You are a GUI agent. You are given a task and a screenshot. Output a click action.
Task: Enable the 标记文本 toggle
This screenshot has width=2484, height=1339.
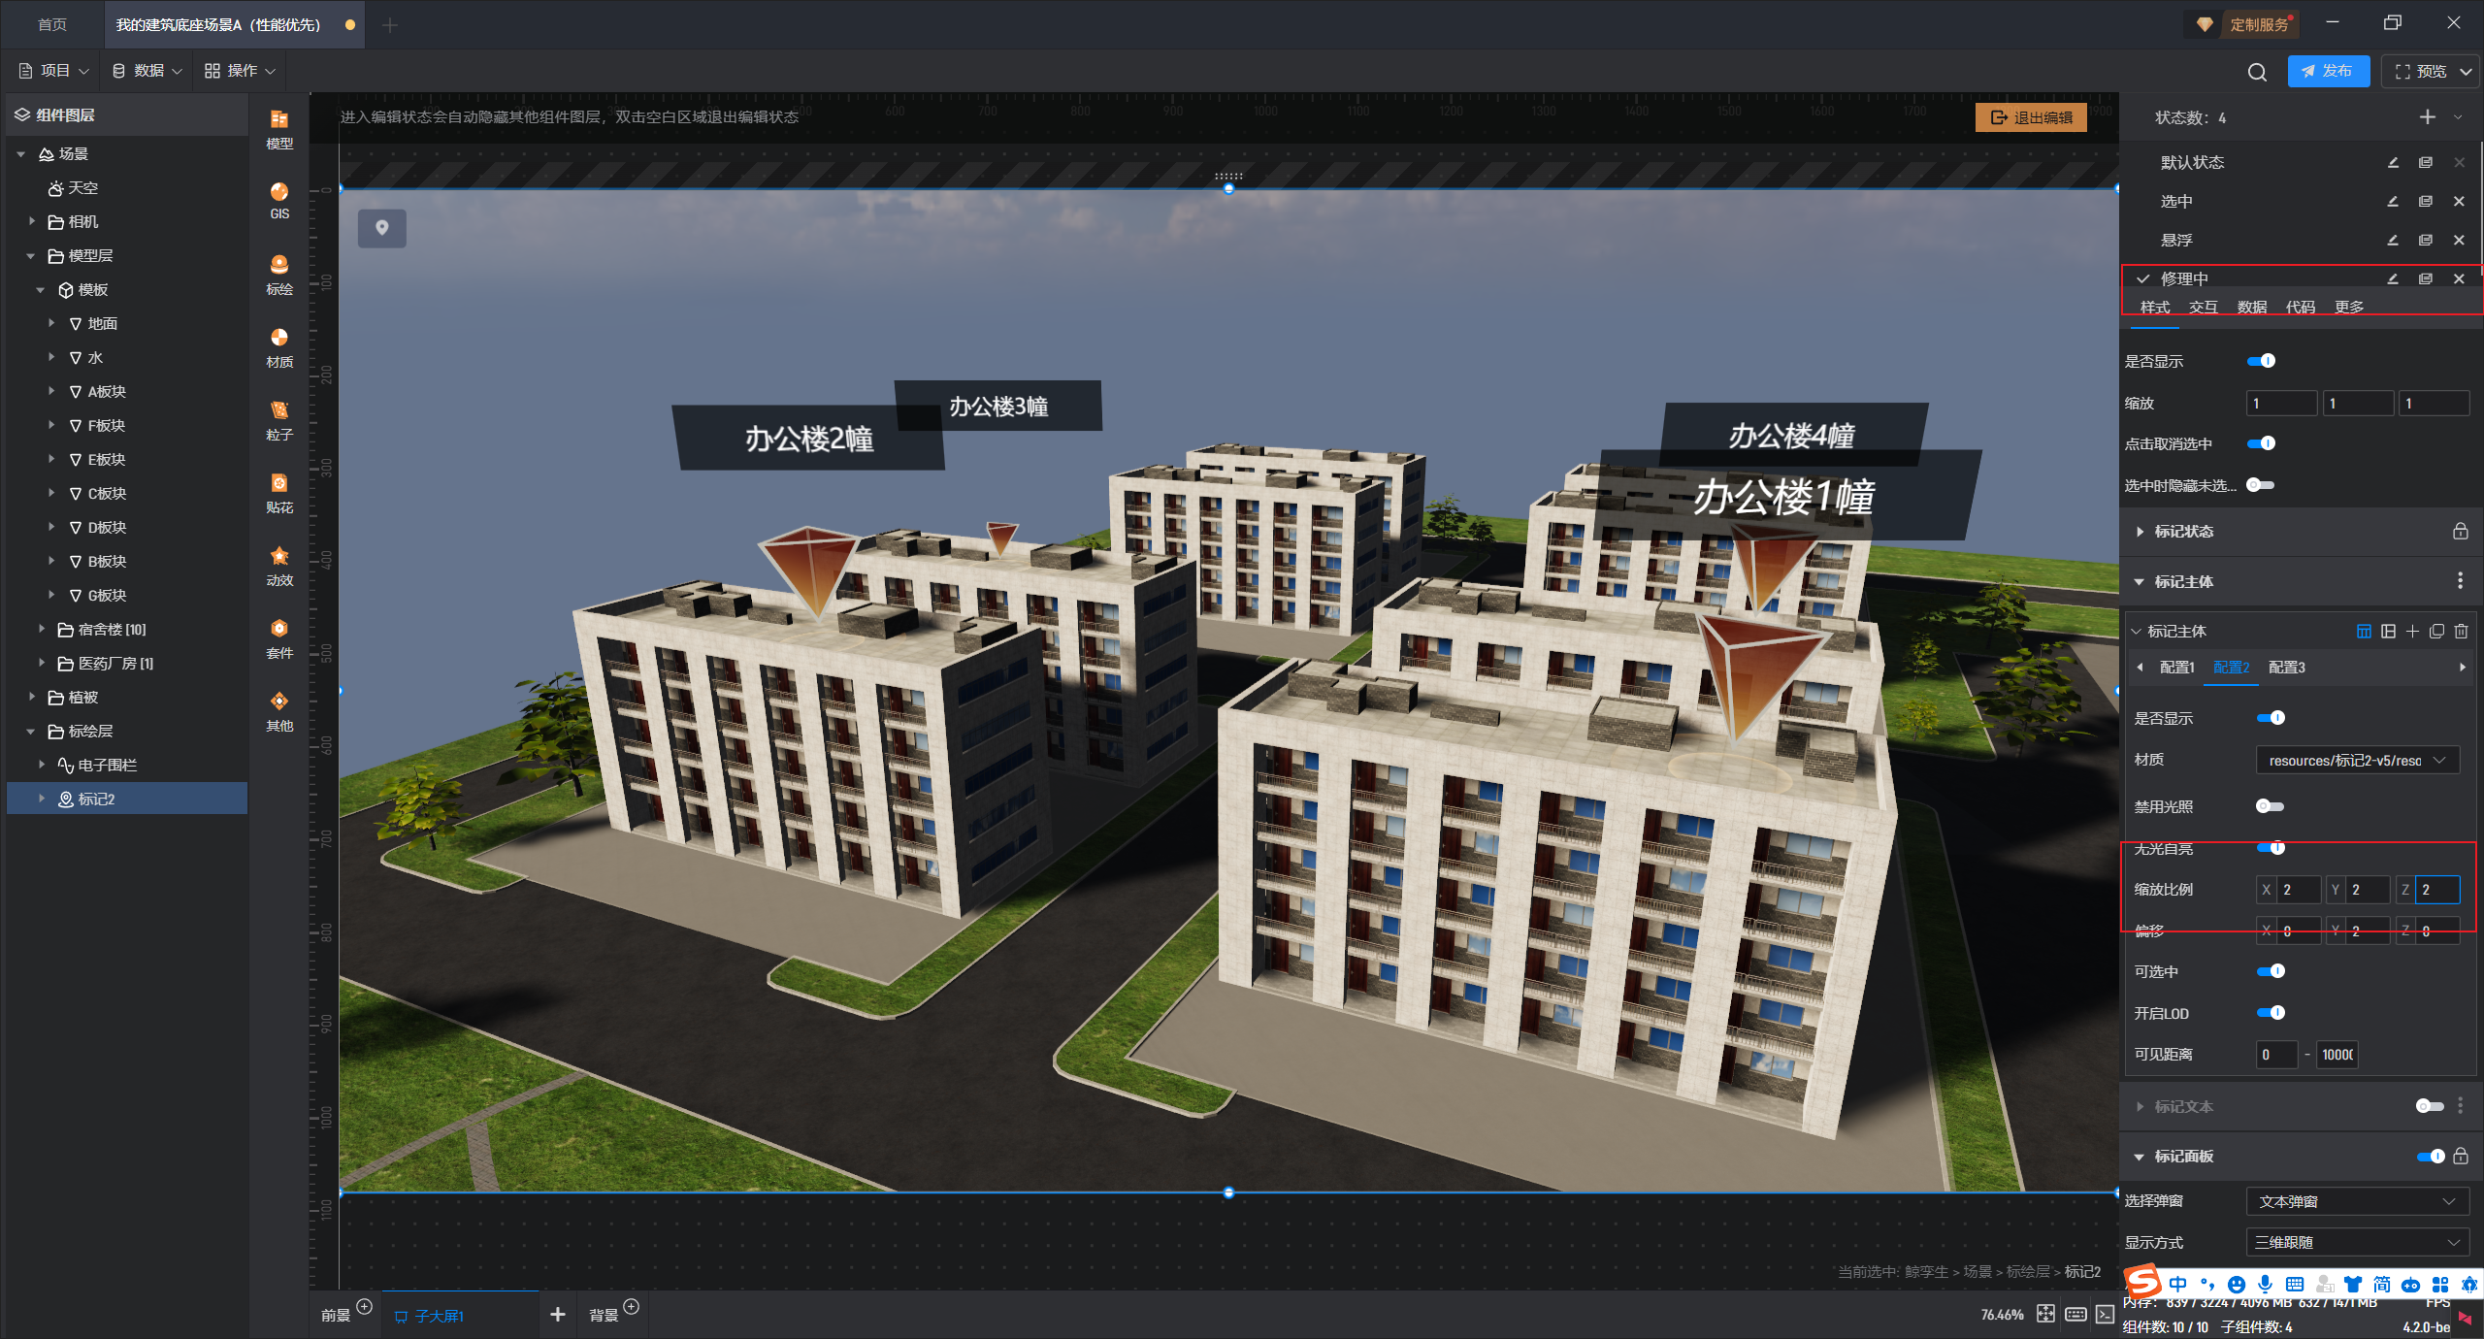pos(2429,1106)
